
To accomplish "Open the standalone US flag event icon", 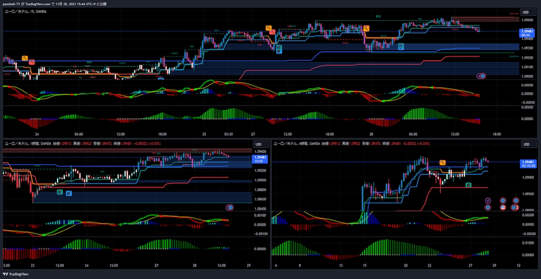I will point(503,207).
